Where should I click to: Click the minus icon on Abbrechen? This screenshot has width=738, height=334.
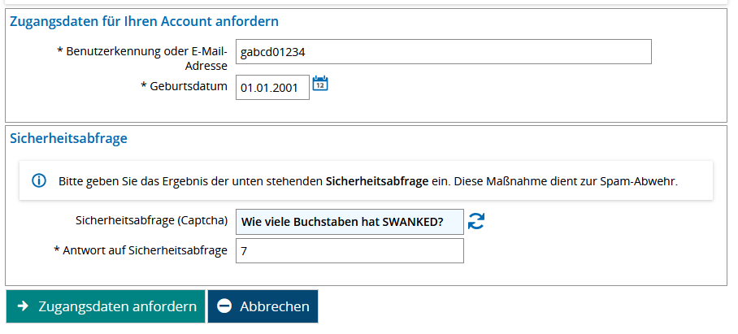(x=225, y=306)
